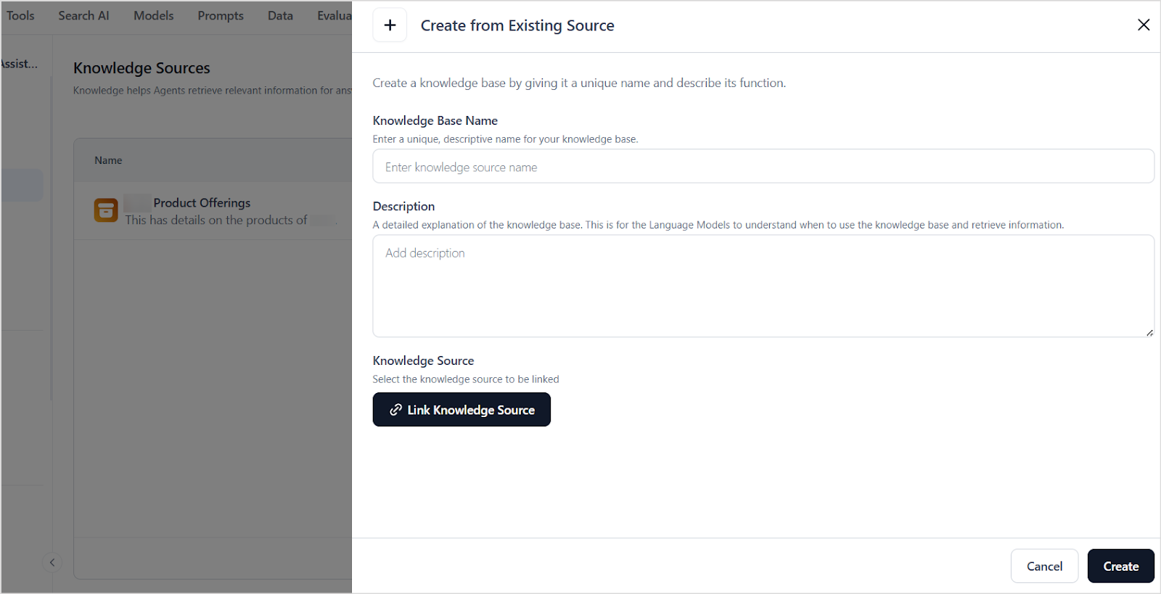Cancel the Create from Existing Source dialog

[1044, 566]
